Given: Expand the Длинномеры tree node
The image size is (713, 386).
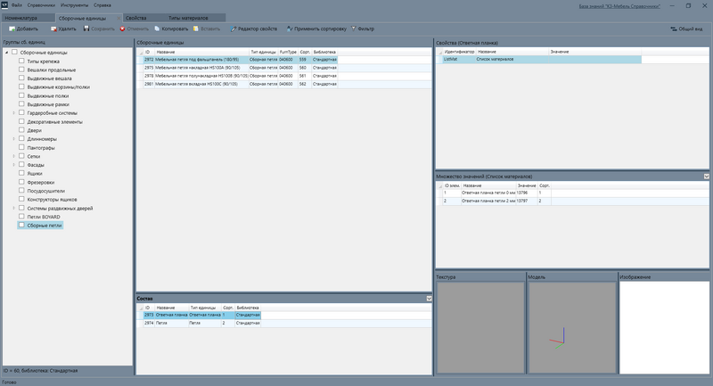Looking at the screenshot, I should (x=13, y=139).
